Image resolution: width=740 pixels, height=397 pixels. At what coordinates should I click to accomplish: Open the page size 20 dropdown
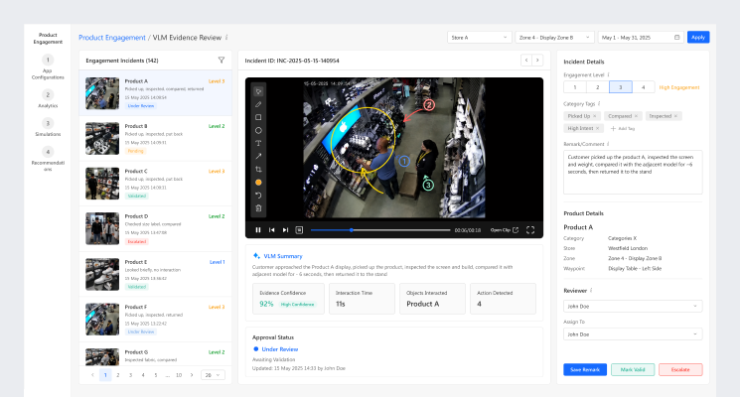click(x=213, y=375)
